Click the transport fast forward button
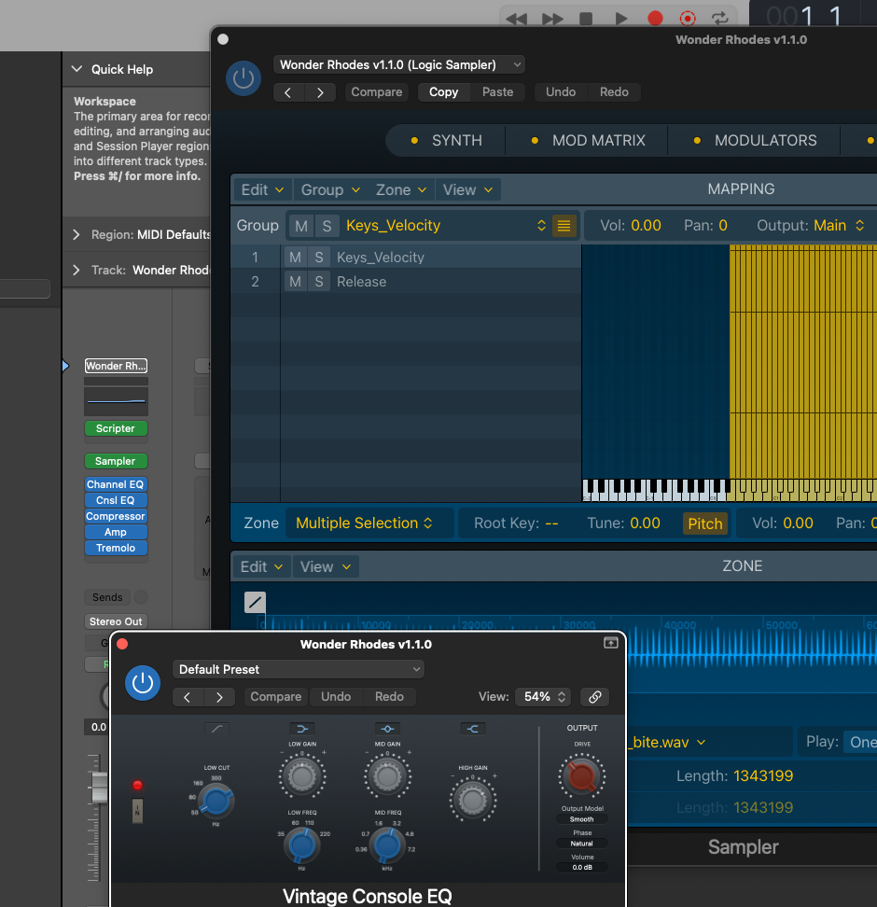The width and height of the screenshot is (877, 907). (552, 19)
